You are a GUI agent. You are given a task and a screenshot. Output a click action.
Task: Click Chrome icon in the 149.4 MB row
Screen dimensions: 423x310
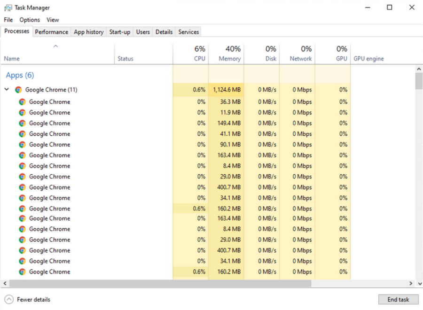(x=23, y=123)
